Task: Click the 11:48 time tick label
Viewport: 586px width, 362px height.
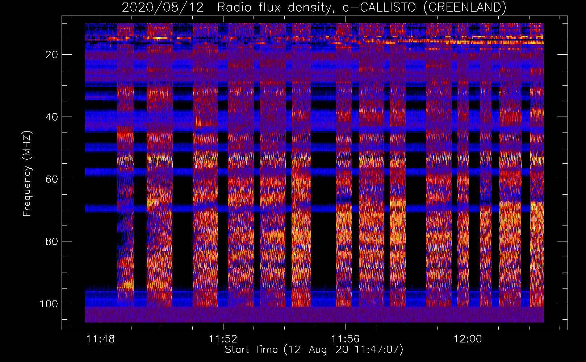Action: coord(101,339)
